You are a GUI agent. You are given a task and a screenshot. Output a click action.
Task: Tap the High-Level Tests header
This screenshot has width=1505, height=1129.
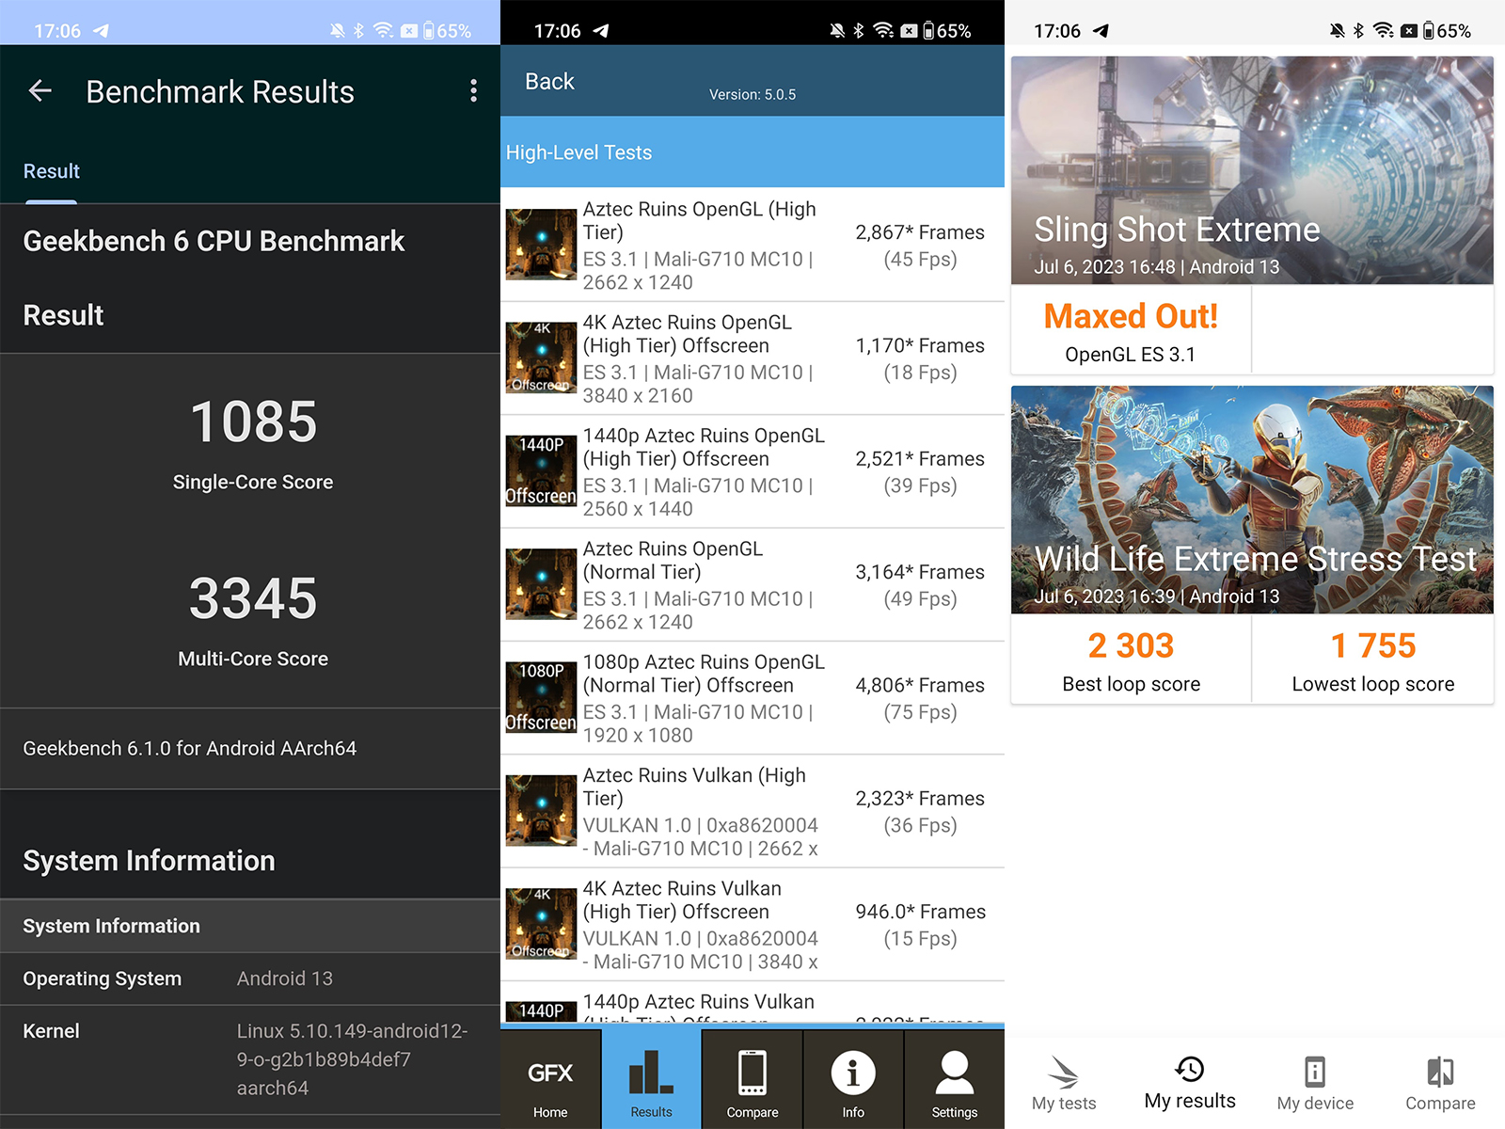[x=752, y=152]
